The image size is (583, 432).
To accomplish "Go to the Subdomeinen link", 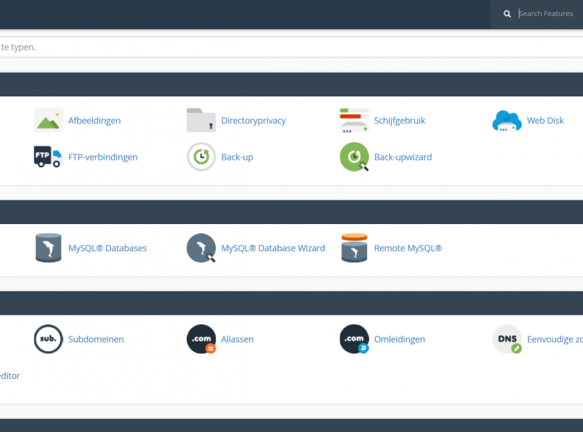I will 96,339.
